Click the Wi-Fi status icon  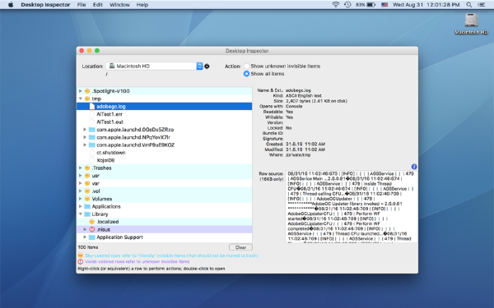coord(336,5)
